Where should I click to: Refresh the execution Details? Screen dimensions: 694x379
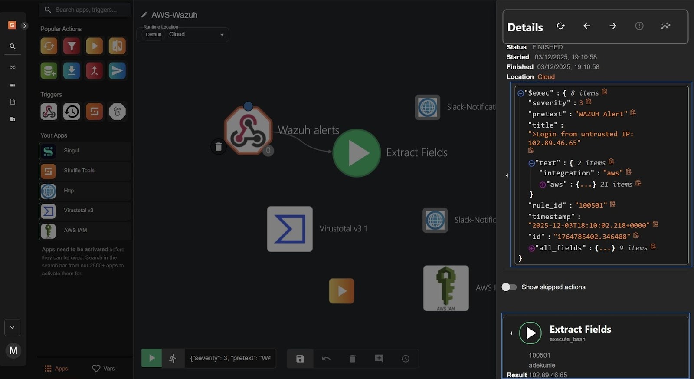tap(560, 26)
